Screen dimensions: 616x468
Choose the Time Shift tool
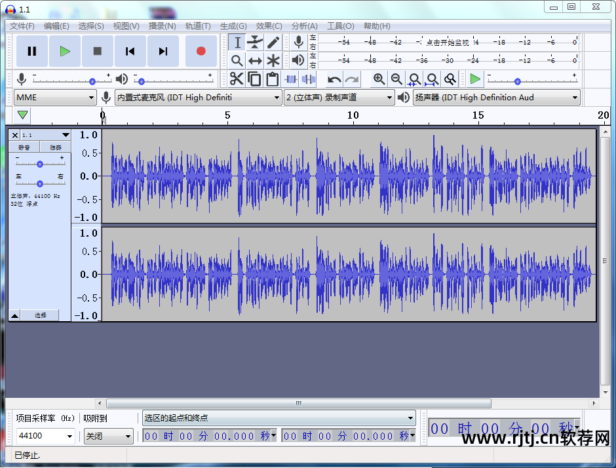[x=255, y=61]
